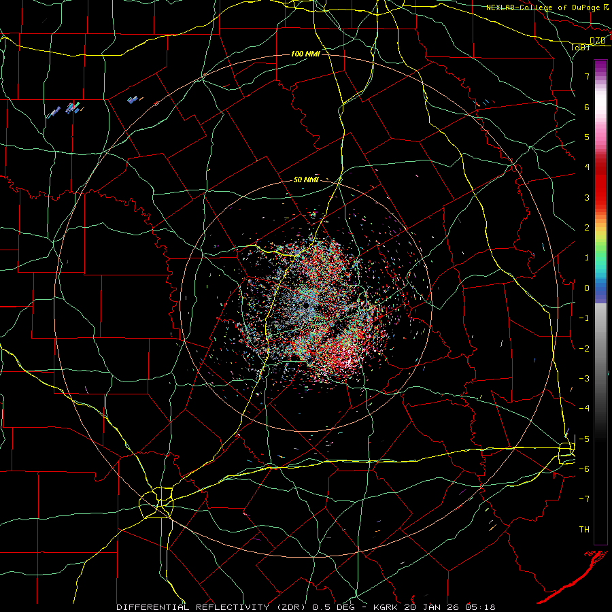612x612 pixels.
Task: Click the value 3 on the color scale
Action: [587, 197]
